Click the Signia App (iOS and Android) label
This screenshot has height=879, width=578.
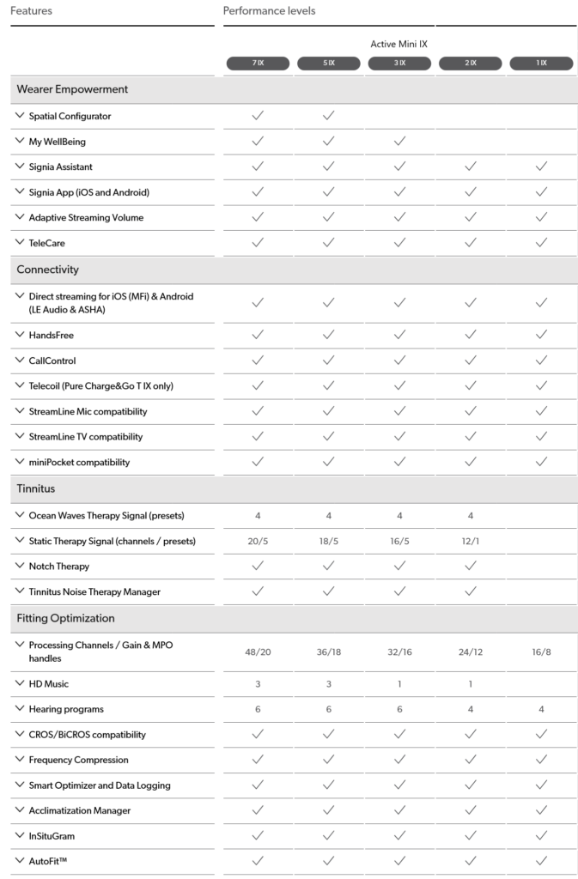(x=89, y=192)
